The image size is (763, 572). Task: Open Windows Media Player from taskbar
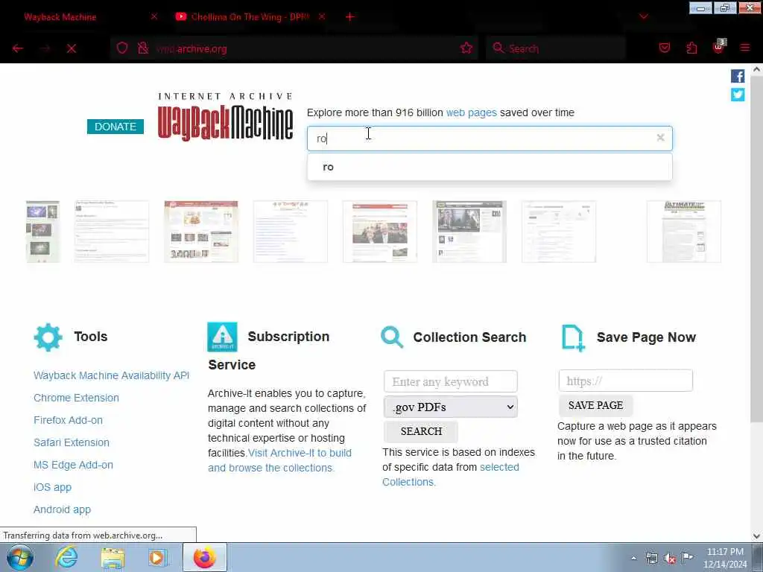pyautogui.click(x=158, y=558)
